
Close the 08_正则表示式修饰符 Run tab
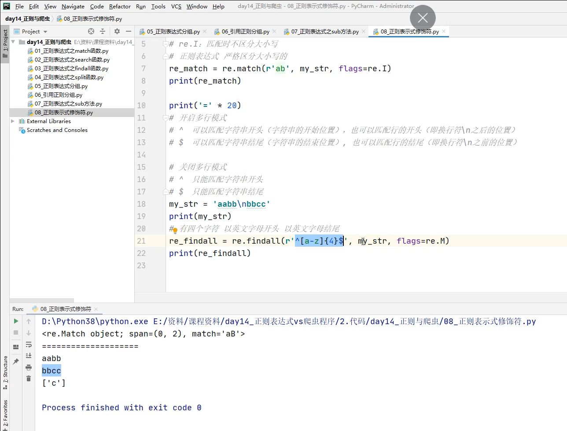[96, 309]
